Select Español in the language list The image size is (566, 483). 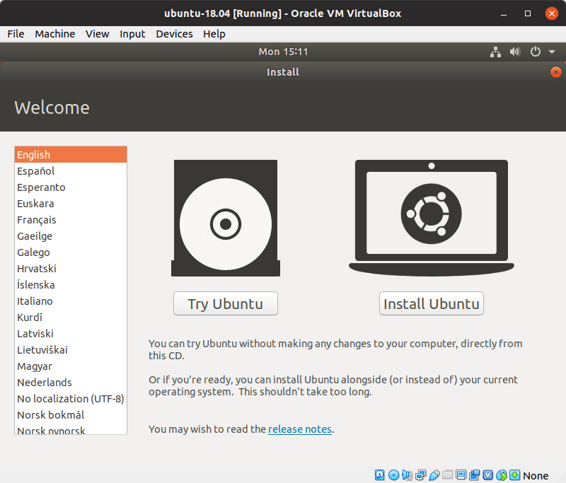click(x=71, y=171)
